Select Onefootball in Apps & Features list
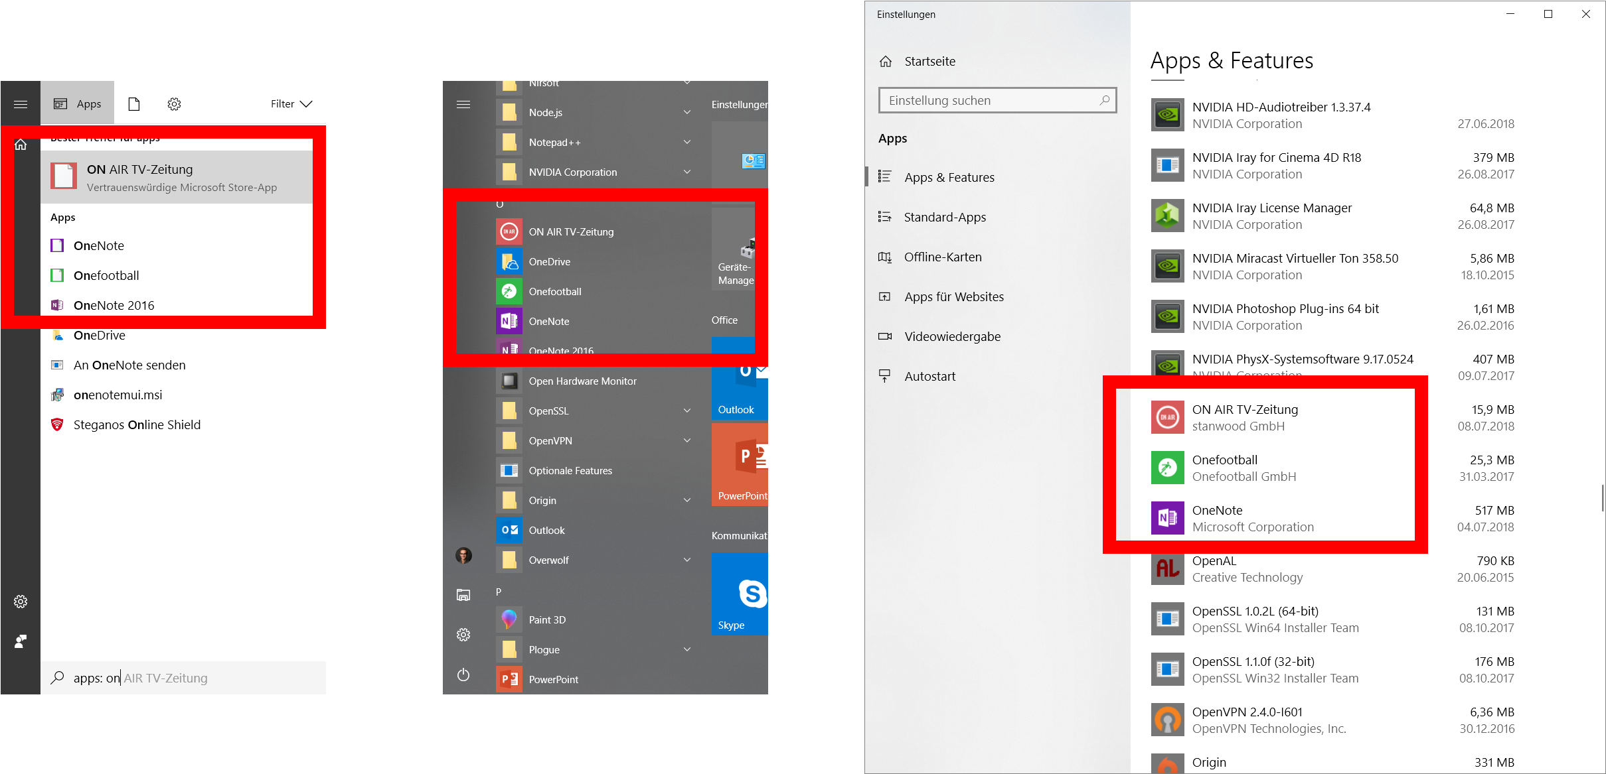This screenshot has width=1606, height=774. [x=1333, y=468]
